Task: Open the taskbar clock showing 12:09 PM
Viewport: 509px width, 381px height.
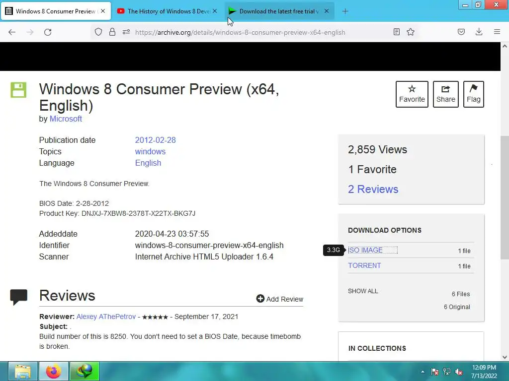Action: pyautogui.click(x=484, y=372)
